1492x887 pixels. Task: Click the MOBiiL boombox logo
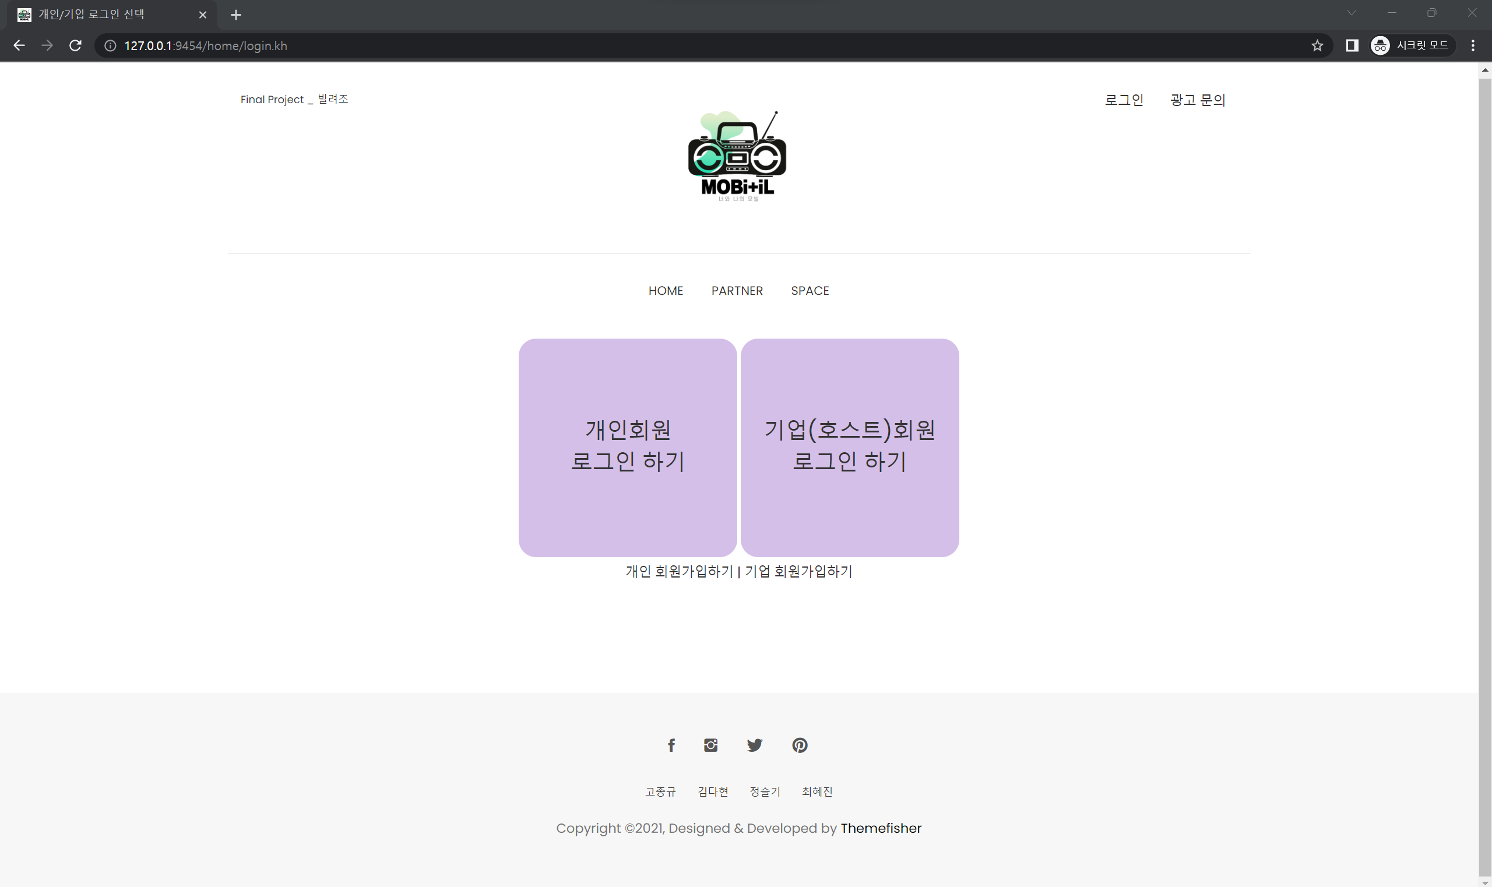point(737,157)
